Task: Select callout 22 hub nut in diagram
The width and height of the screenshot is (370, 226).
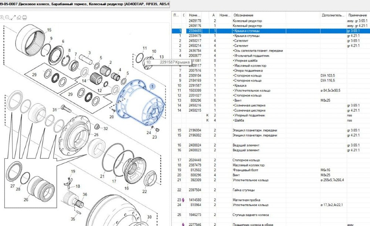Action: (x=144, y=191)
